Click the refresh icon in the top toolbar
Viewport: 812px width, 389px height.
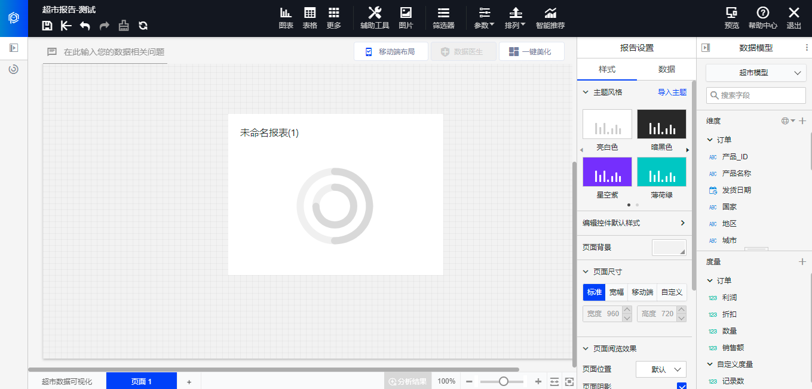pyautogui.click(x=143, y=26)
